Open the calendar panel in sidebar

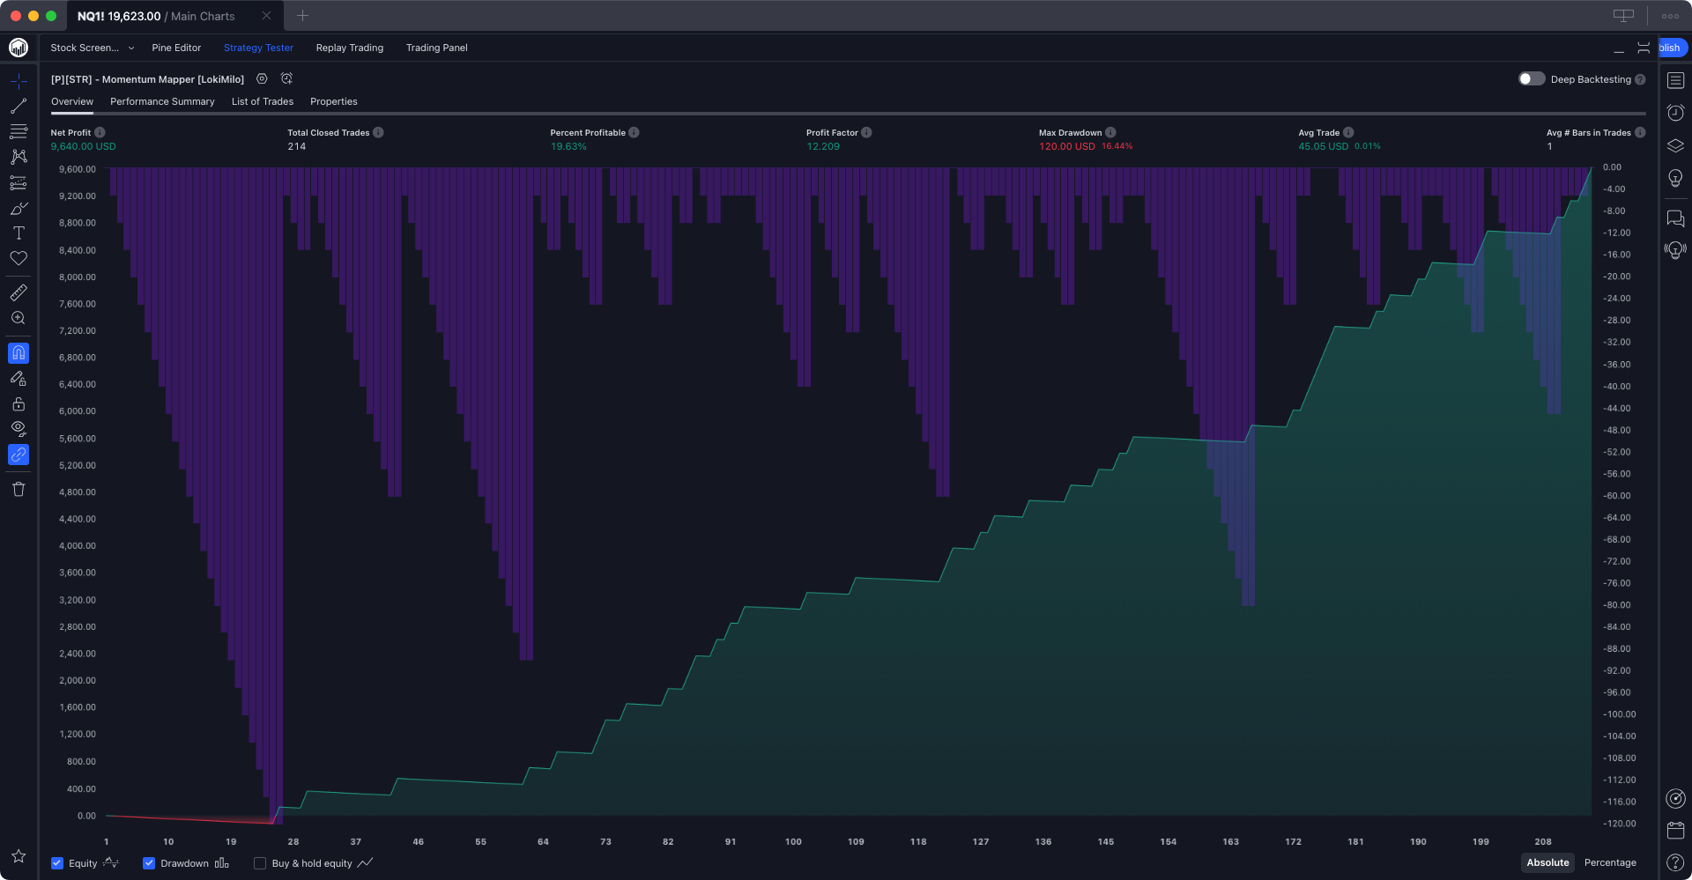tap(1675, 830)
